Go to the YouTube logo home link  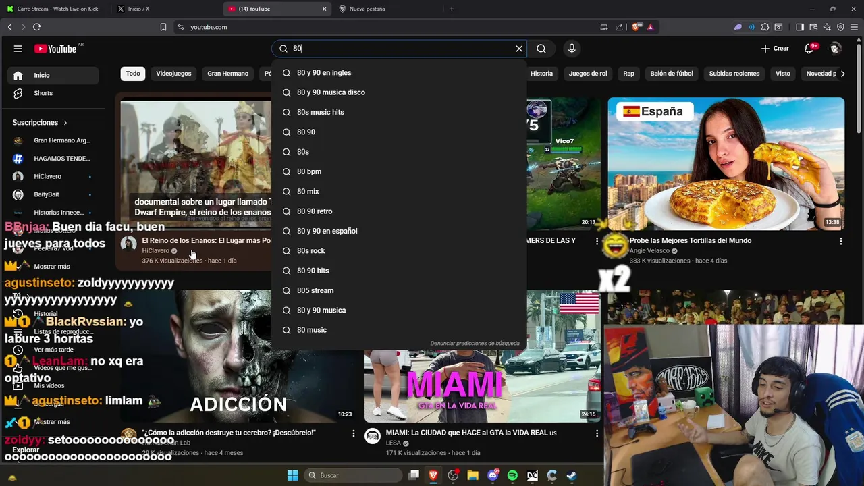55,49
